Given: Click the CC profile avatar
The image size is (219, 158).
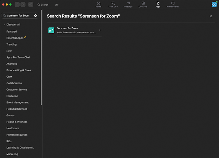Looking at the screenshot, I should pos(214,5).
